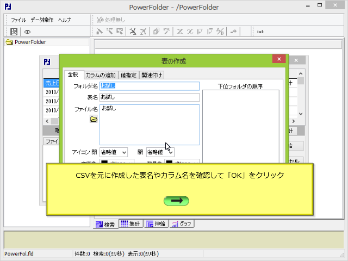Open the アイコン 閉 省略値 dropdown
Screen dimensions: 348x261
[x=114, y=152]
